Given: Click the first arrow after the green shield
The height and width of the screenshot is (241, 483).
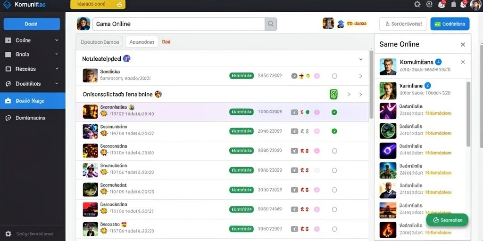Looking at the screenshot, I should 349,95.
